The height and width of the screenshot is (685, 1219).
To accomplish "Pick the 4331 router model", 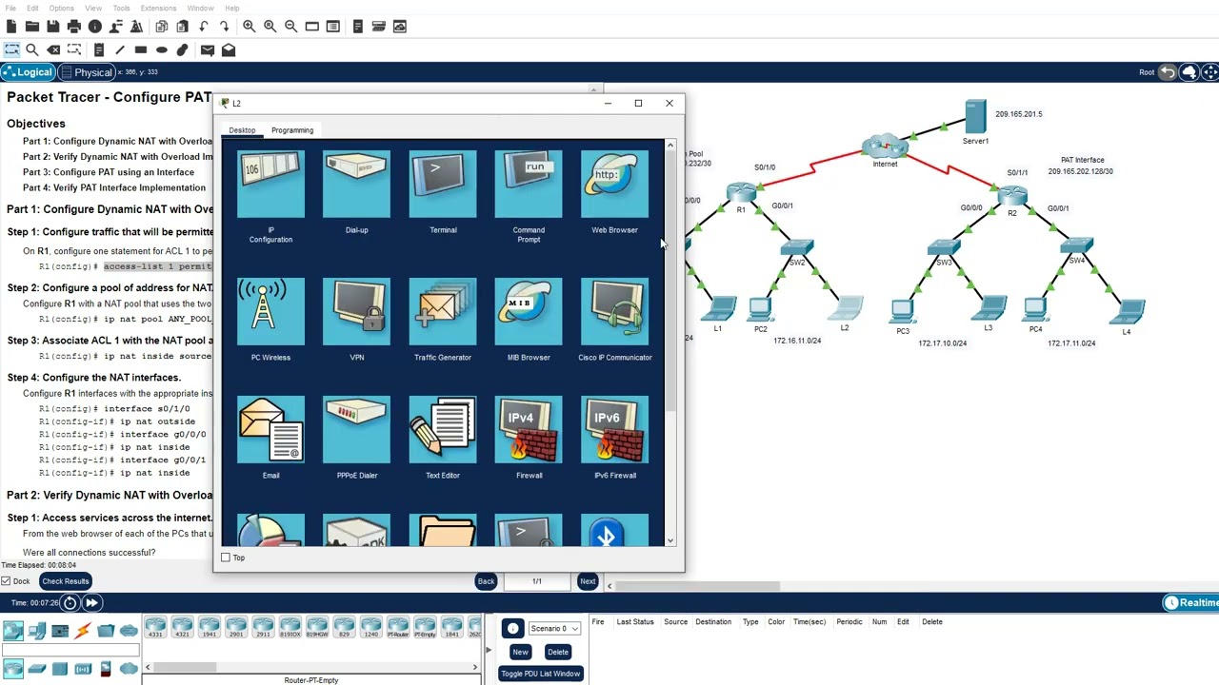I will click(155, 627).
